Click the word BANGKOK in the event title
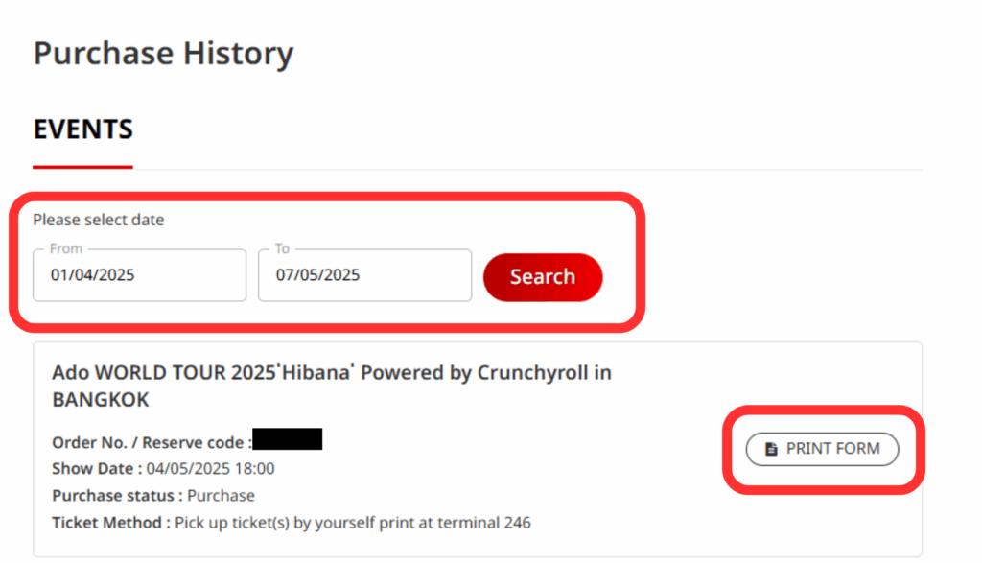This screenshot has width=982, height=563. tap(101, 399)
